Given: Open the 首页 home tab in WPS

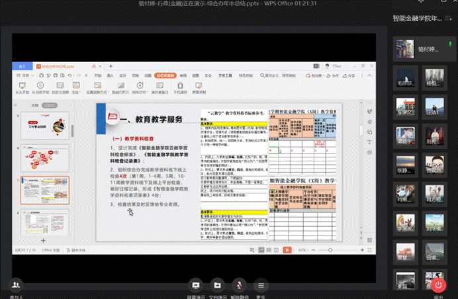Looking at the screenshot, I should [23, 66].
